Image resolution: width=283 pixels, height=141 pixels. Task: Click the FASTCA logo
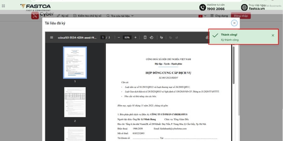pyautogui.click(x=35, y=7)
